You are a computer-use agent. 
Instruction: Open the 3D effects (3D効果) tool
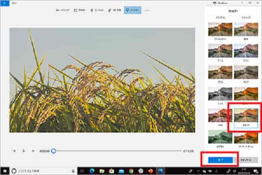pos(114,10)
